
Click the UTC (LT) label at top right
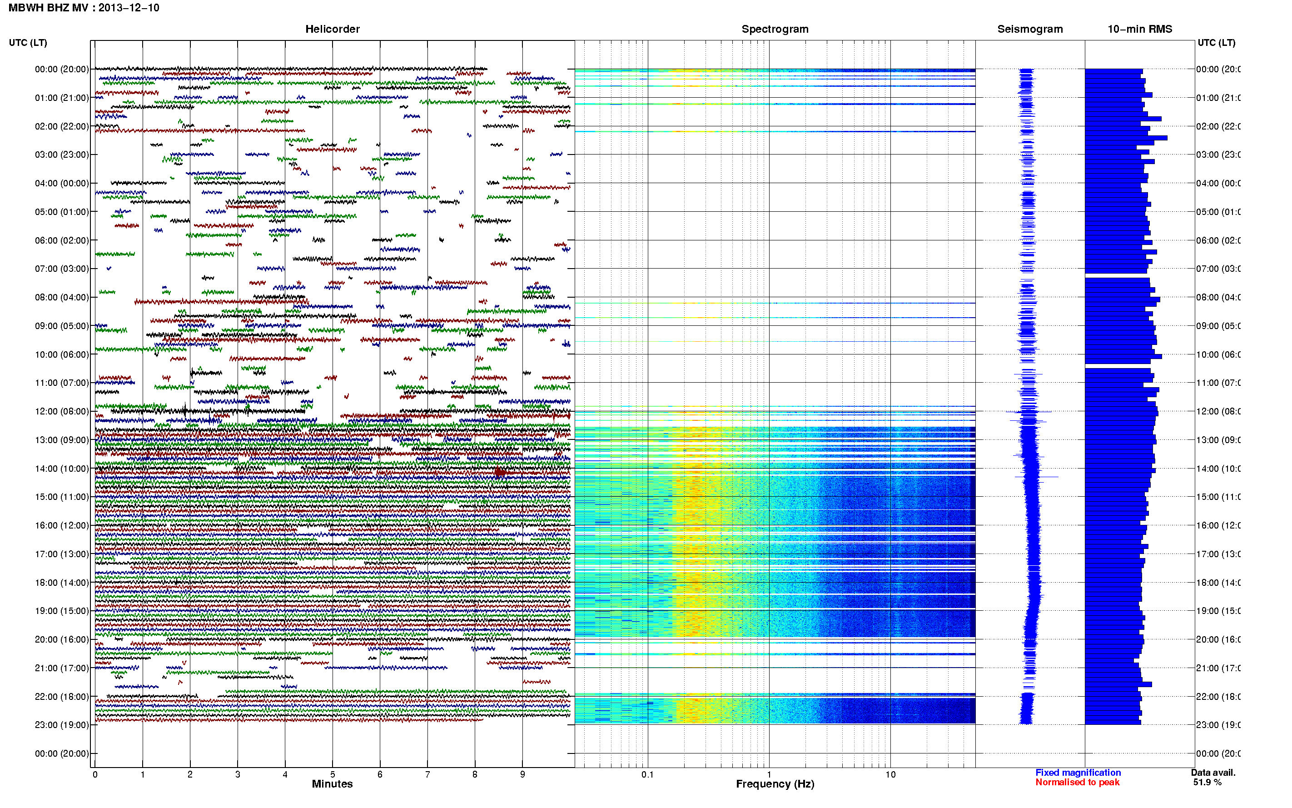[x=1216, y=43]
